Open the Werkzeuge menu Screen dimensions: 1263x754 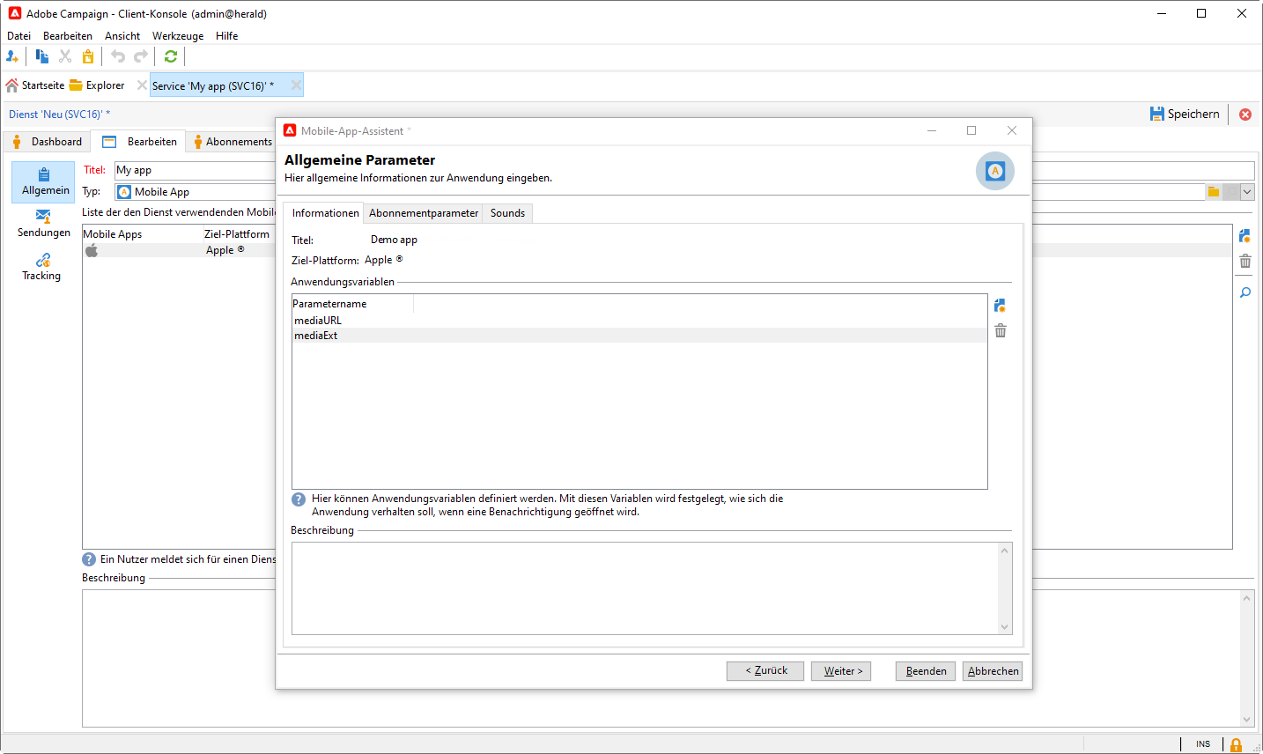(x=178, y=36)
